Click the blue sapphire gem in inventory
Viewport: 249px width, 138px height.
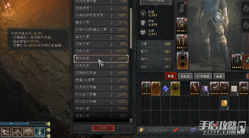(x=165, y=88)
